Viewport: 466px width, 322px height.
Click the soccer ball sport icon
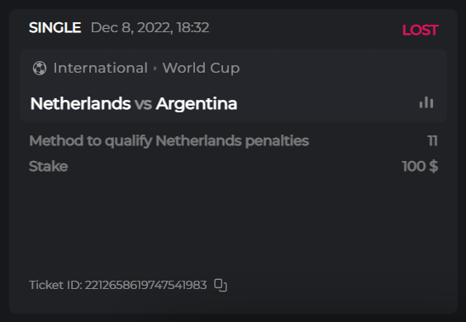pyautogui.click(x=40, y=68)
